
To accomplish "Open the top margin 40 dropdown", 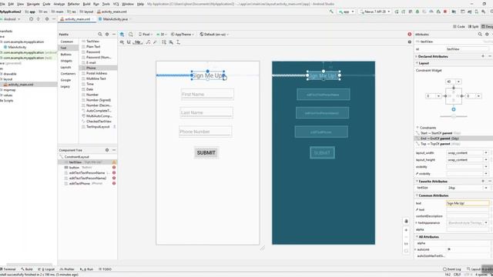I will (x=458, y=82).
